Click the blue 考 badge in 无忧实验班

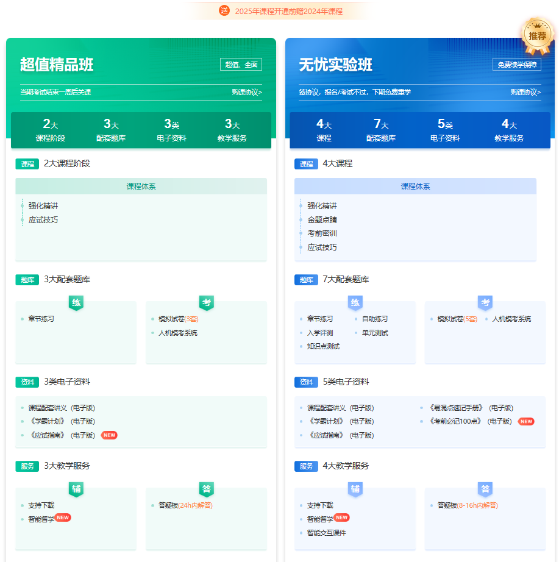pyautogui.click(x=485, y=302)
